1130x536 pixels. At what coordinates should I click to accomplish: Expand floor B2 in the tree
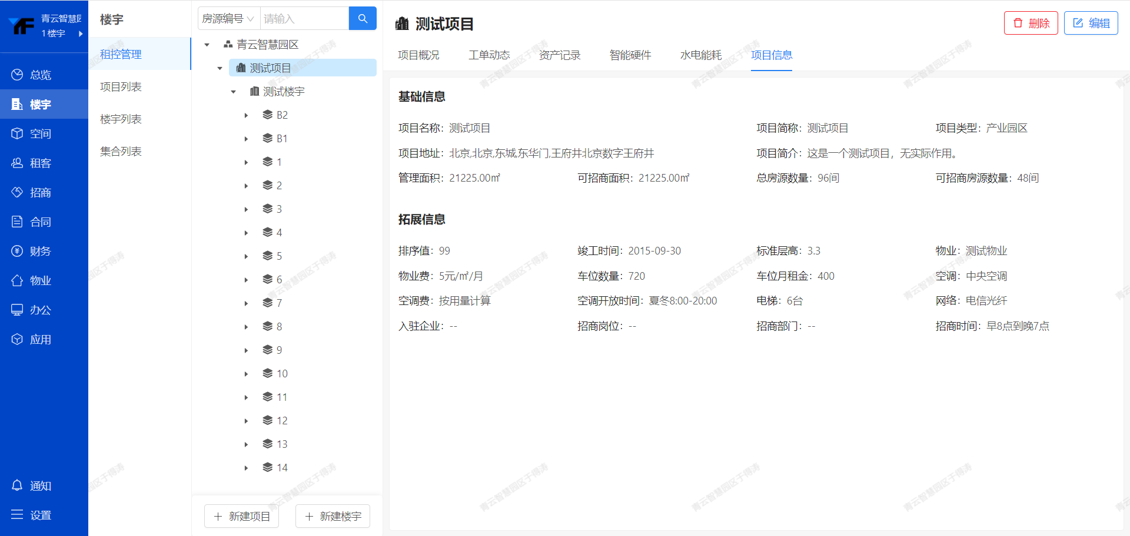click(246, 115)
